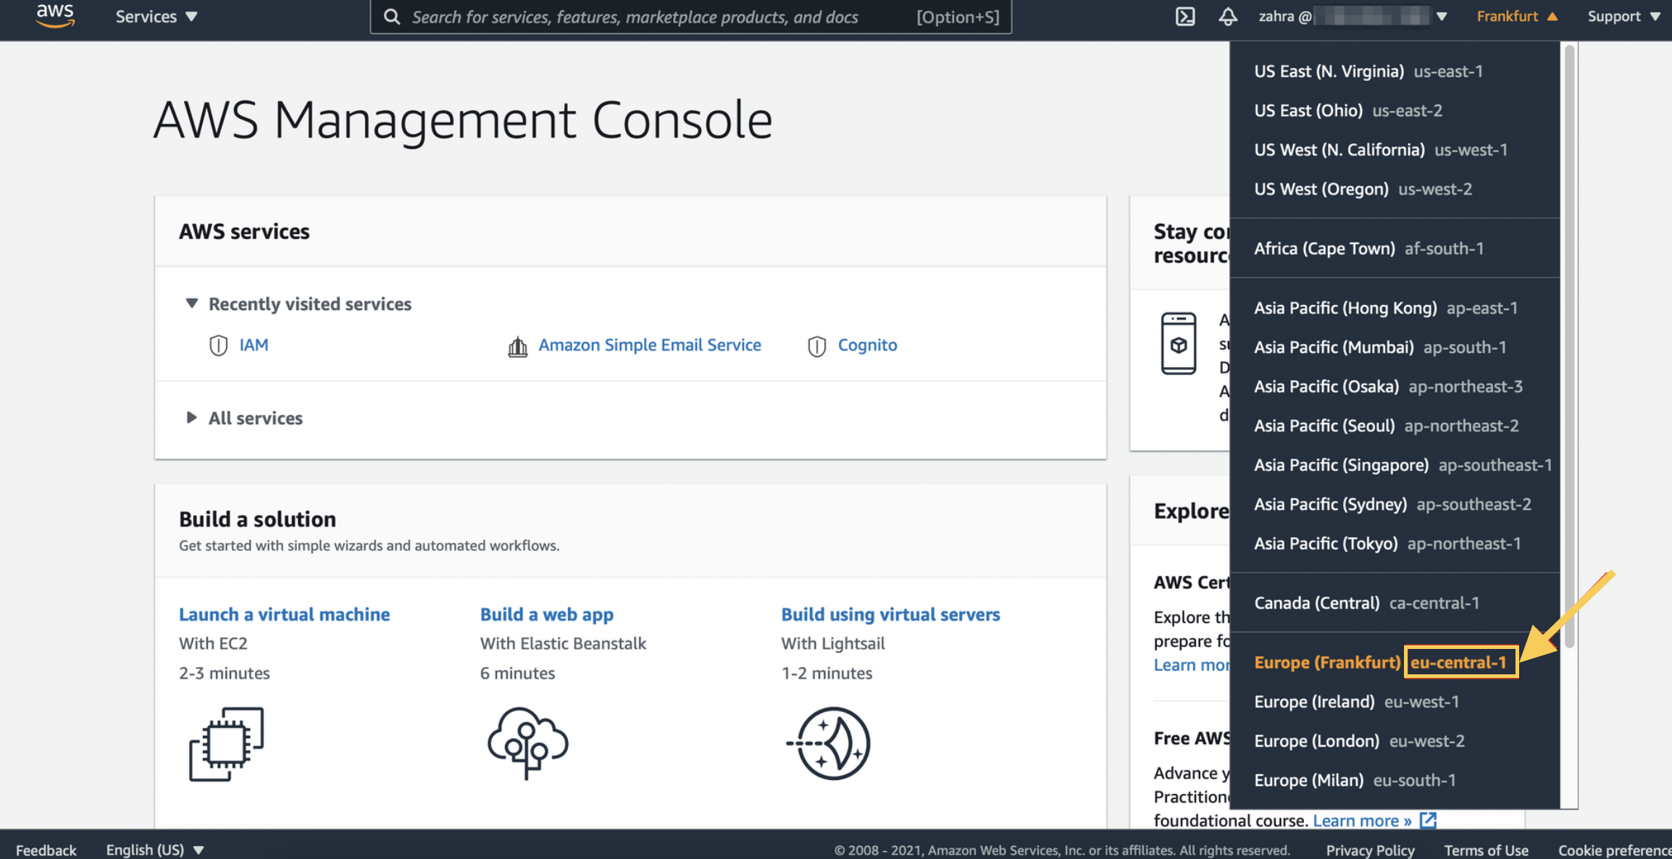Expand the All services section
Viewport: 1672px width, 859px height.
point(244,418)
